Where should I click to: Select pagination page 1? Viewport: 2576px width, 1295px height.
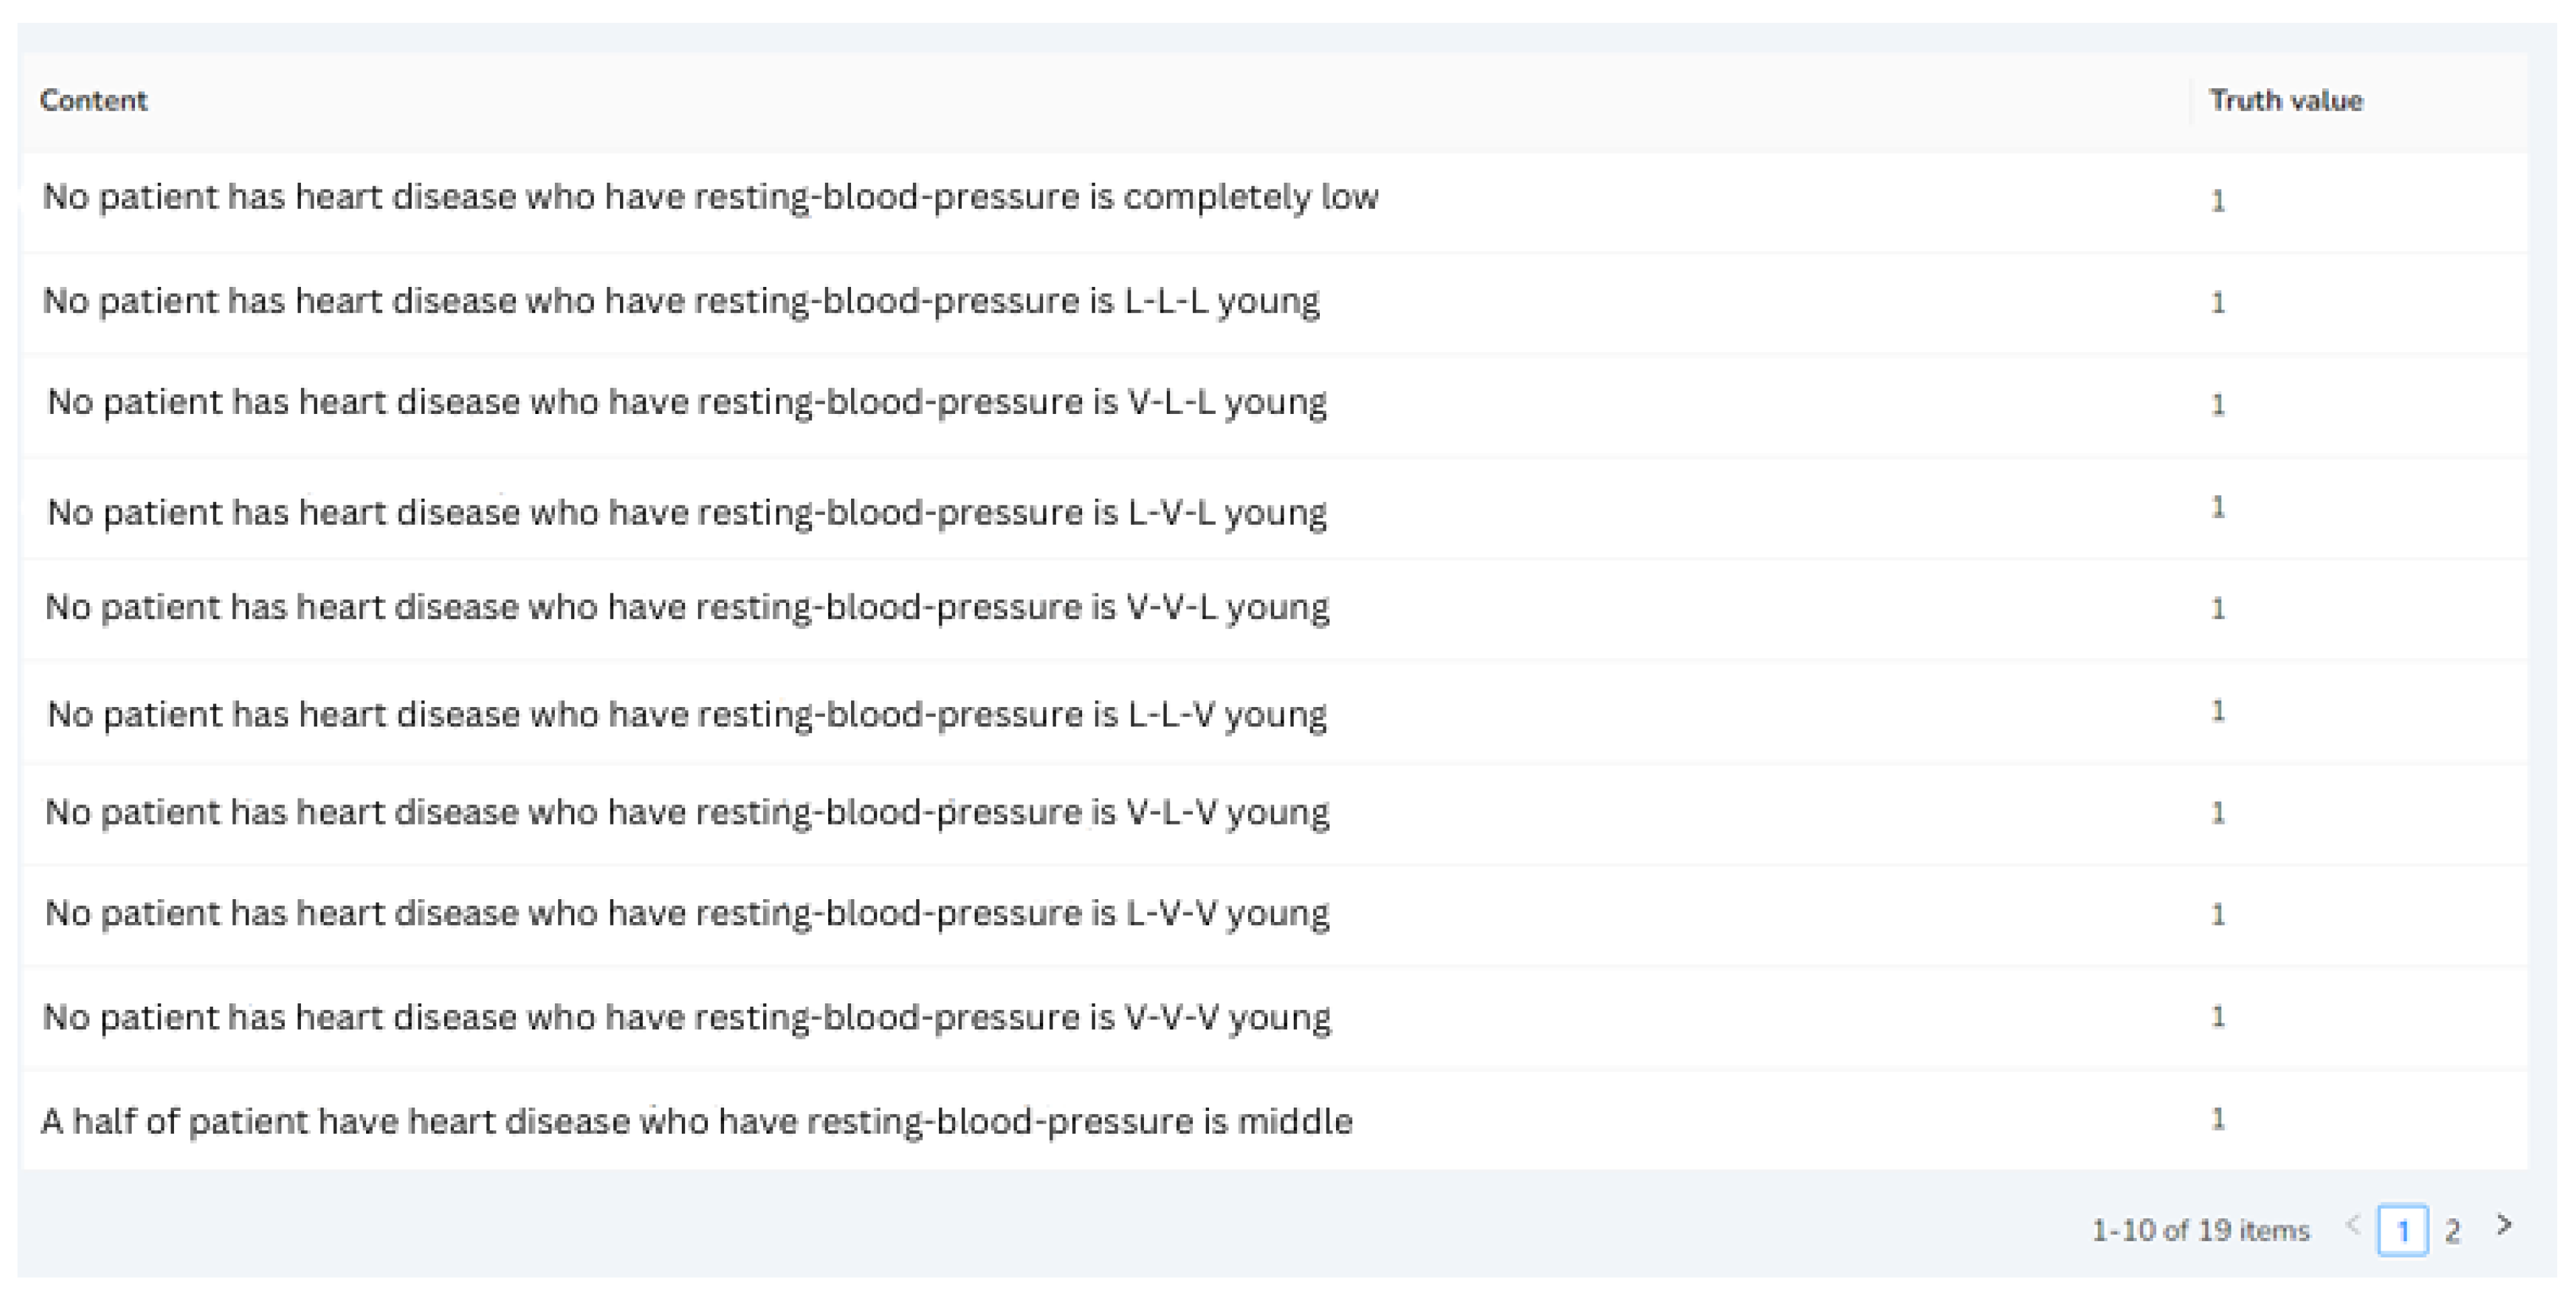pos(2402,1230)
